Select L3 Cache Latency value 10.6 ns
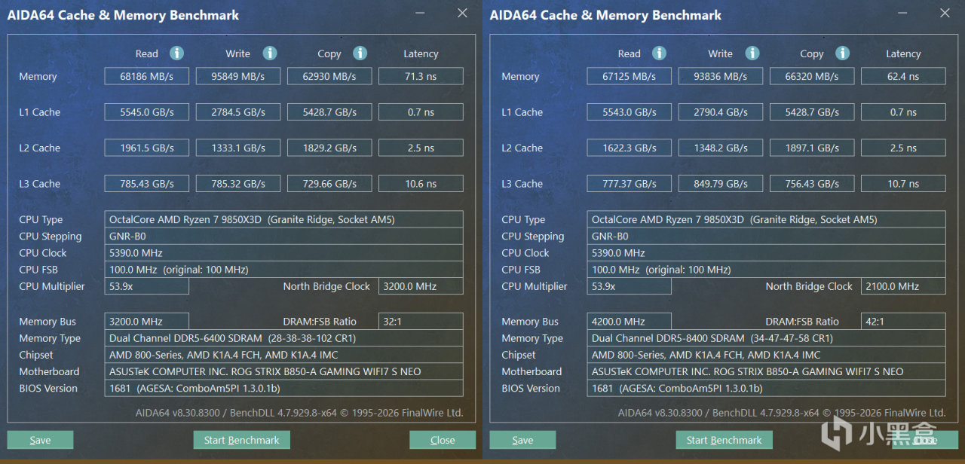This screenshot has width=965, height=464. coord(421,184)
